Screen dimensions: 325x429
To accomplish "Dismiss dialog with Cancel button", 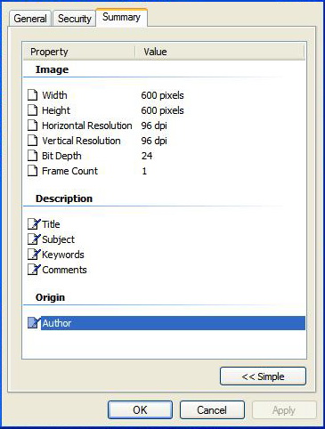I will click(212, 410).
